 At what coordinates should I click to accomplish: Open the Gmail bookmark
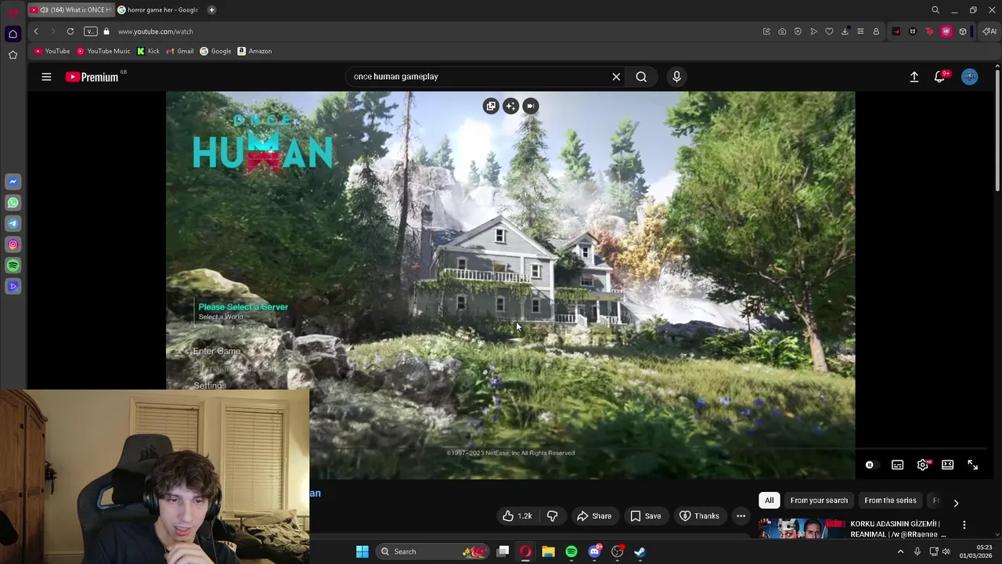tap(180, 51)
